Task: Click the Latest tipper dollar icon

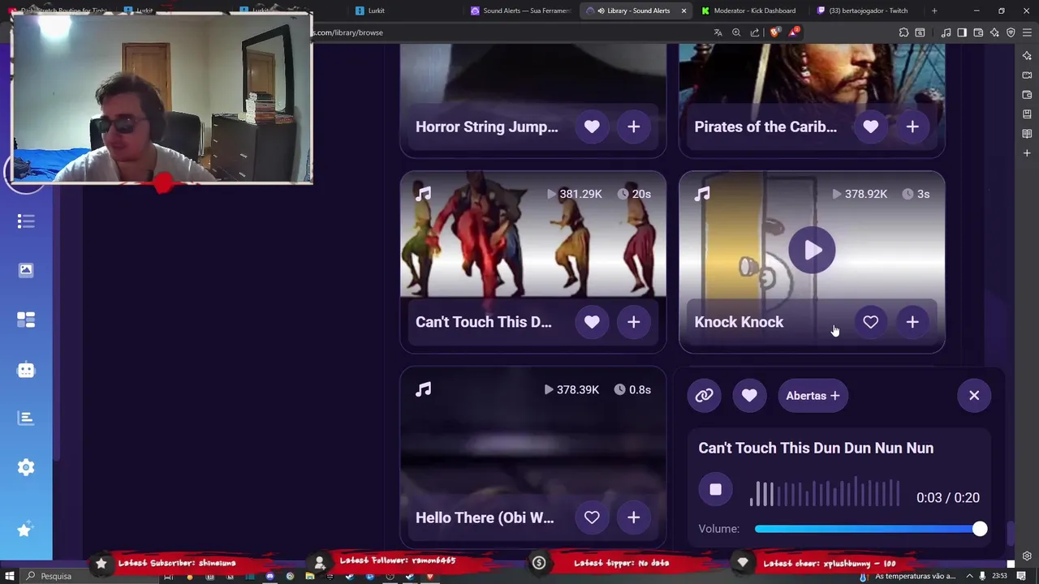Action: pos(539,563)
